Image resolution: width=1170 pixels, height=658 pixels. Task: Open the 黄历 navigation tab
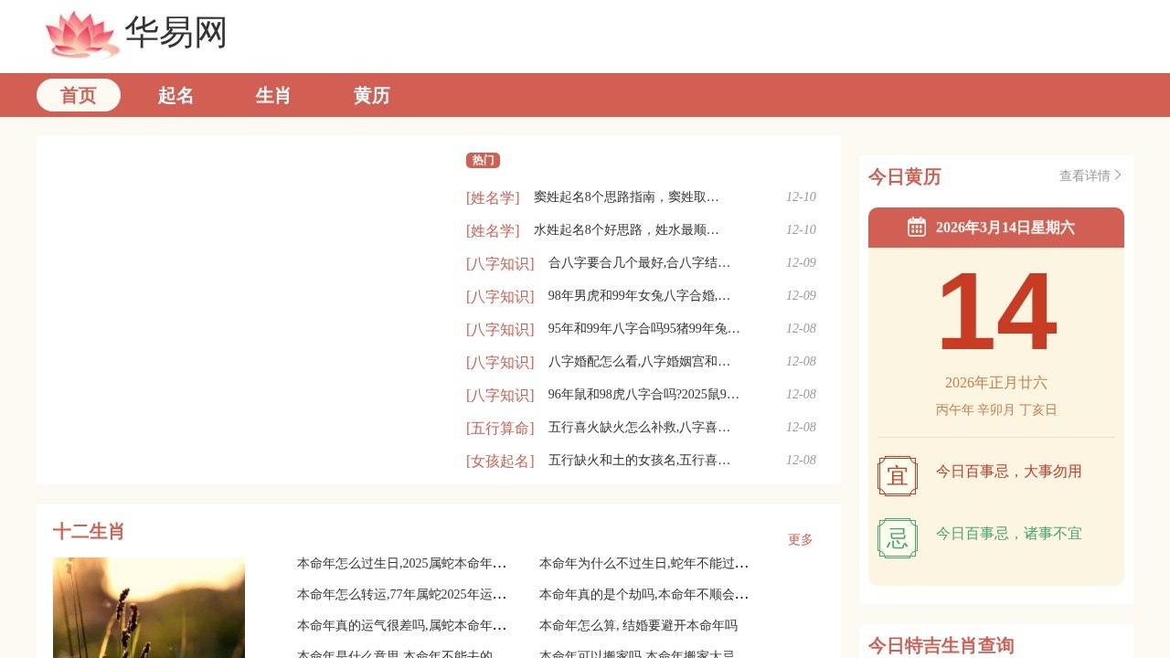pos(371,95)
